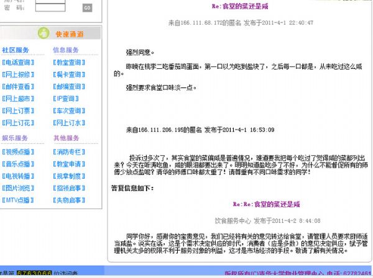Open the 教室查询 link
Image resolution: width=373 pixels, height=278 pixels.
click(68, 63)
